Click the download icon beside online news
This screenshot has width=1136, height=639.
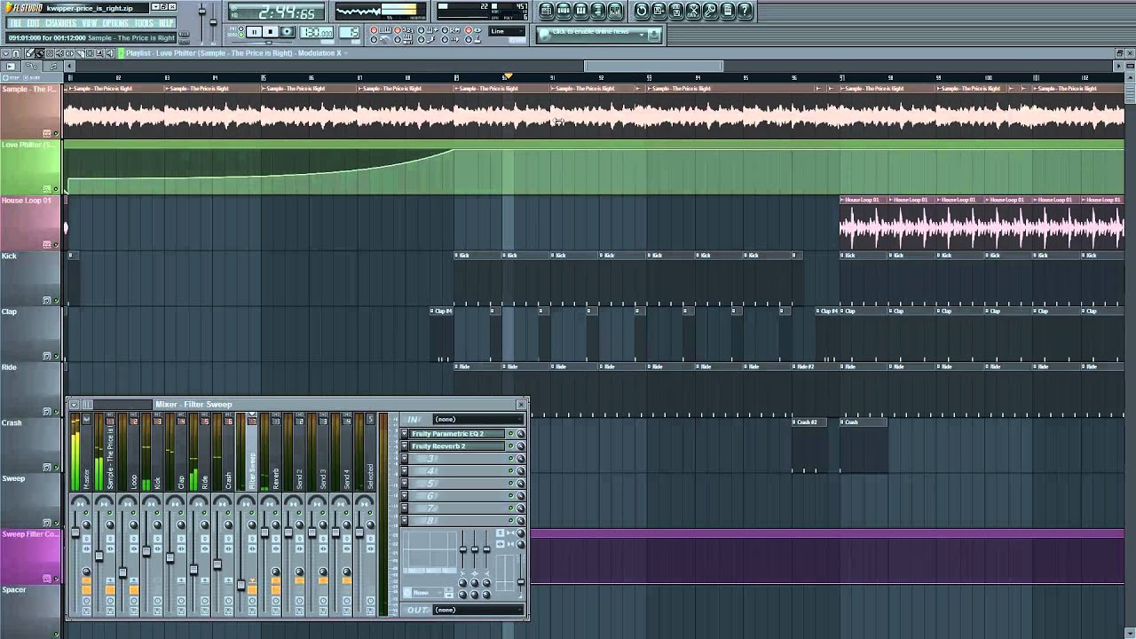[654, 35]
